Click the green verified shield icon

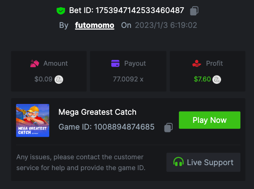[61, 11]
